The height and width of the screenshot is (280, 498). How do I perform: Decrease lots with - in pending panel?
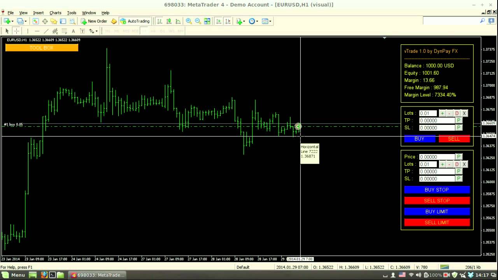click(x=450, y=164)
